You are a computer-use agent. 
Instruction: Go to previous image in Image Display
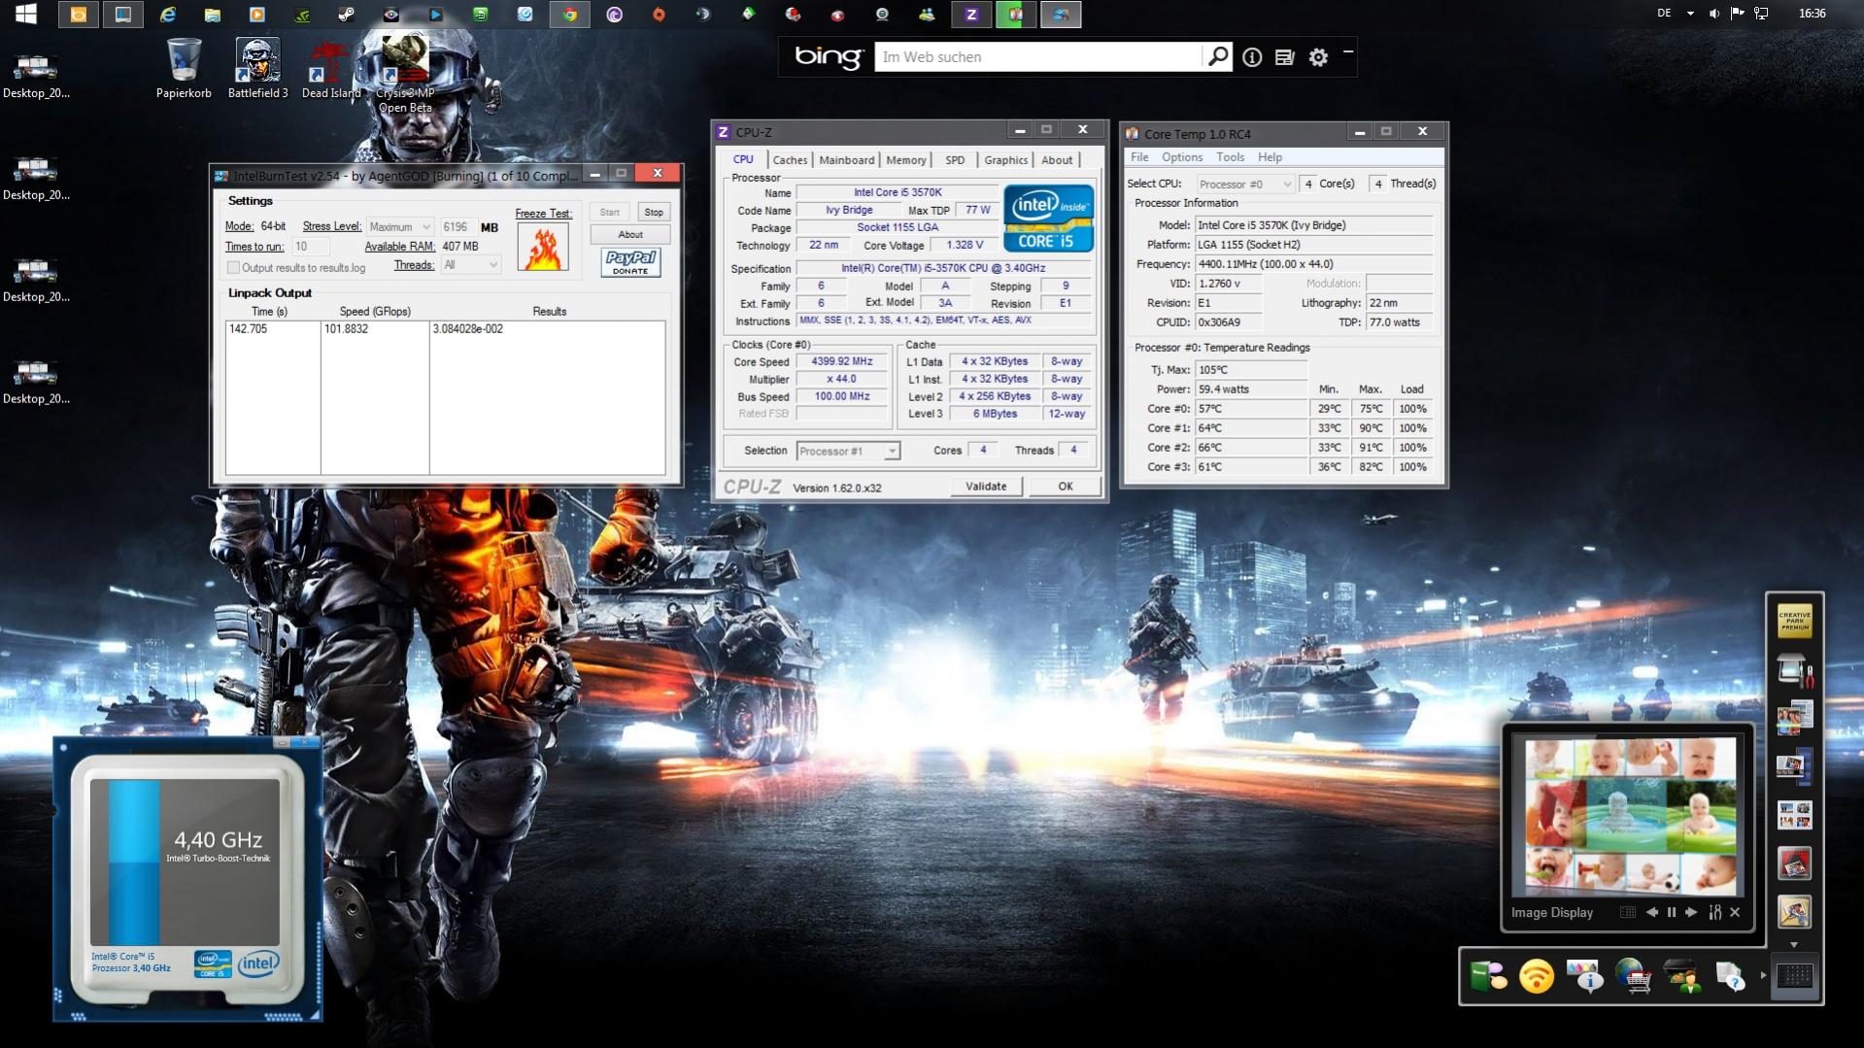tap(1651, 912)
